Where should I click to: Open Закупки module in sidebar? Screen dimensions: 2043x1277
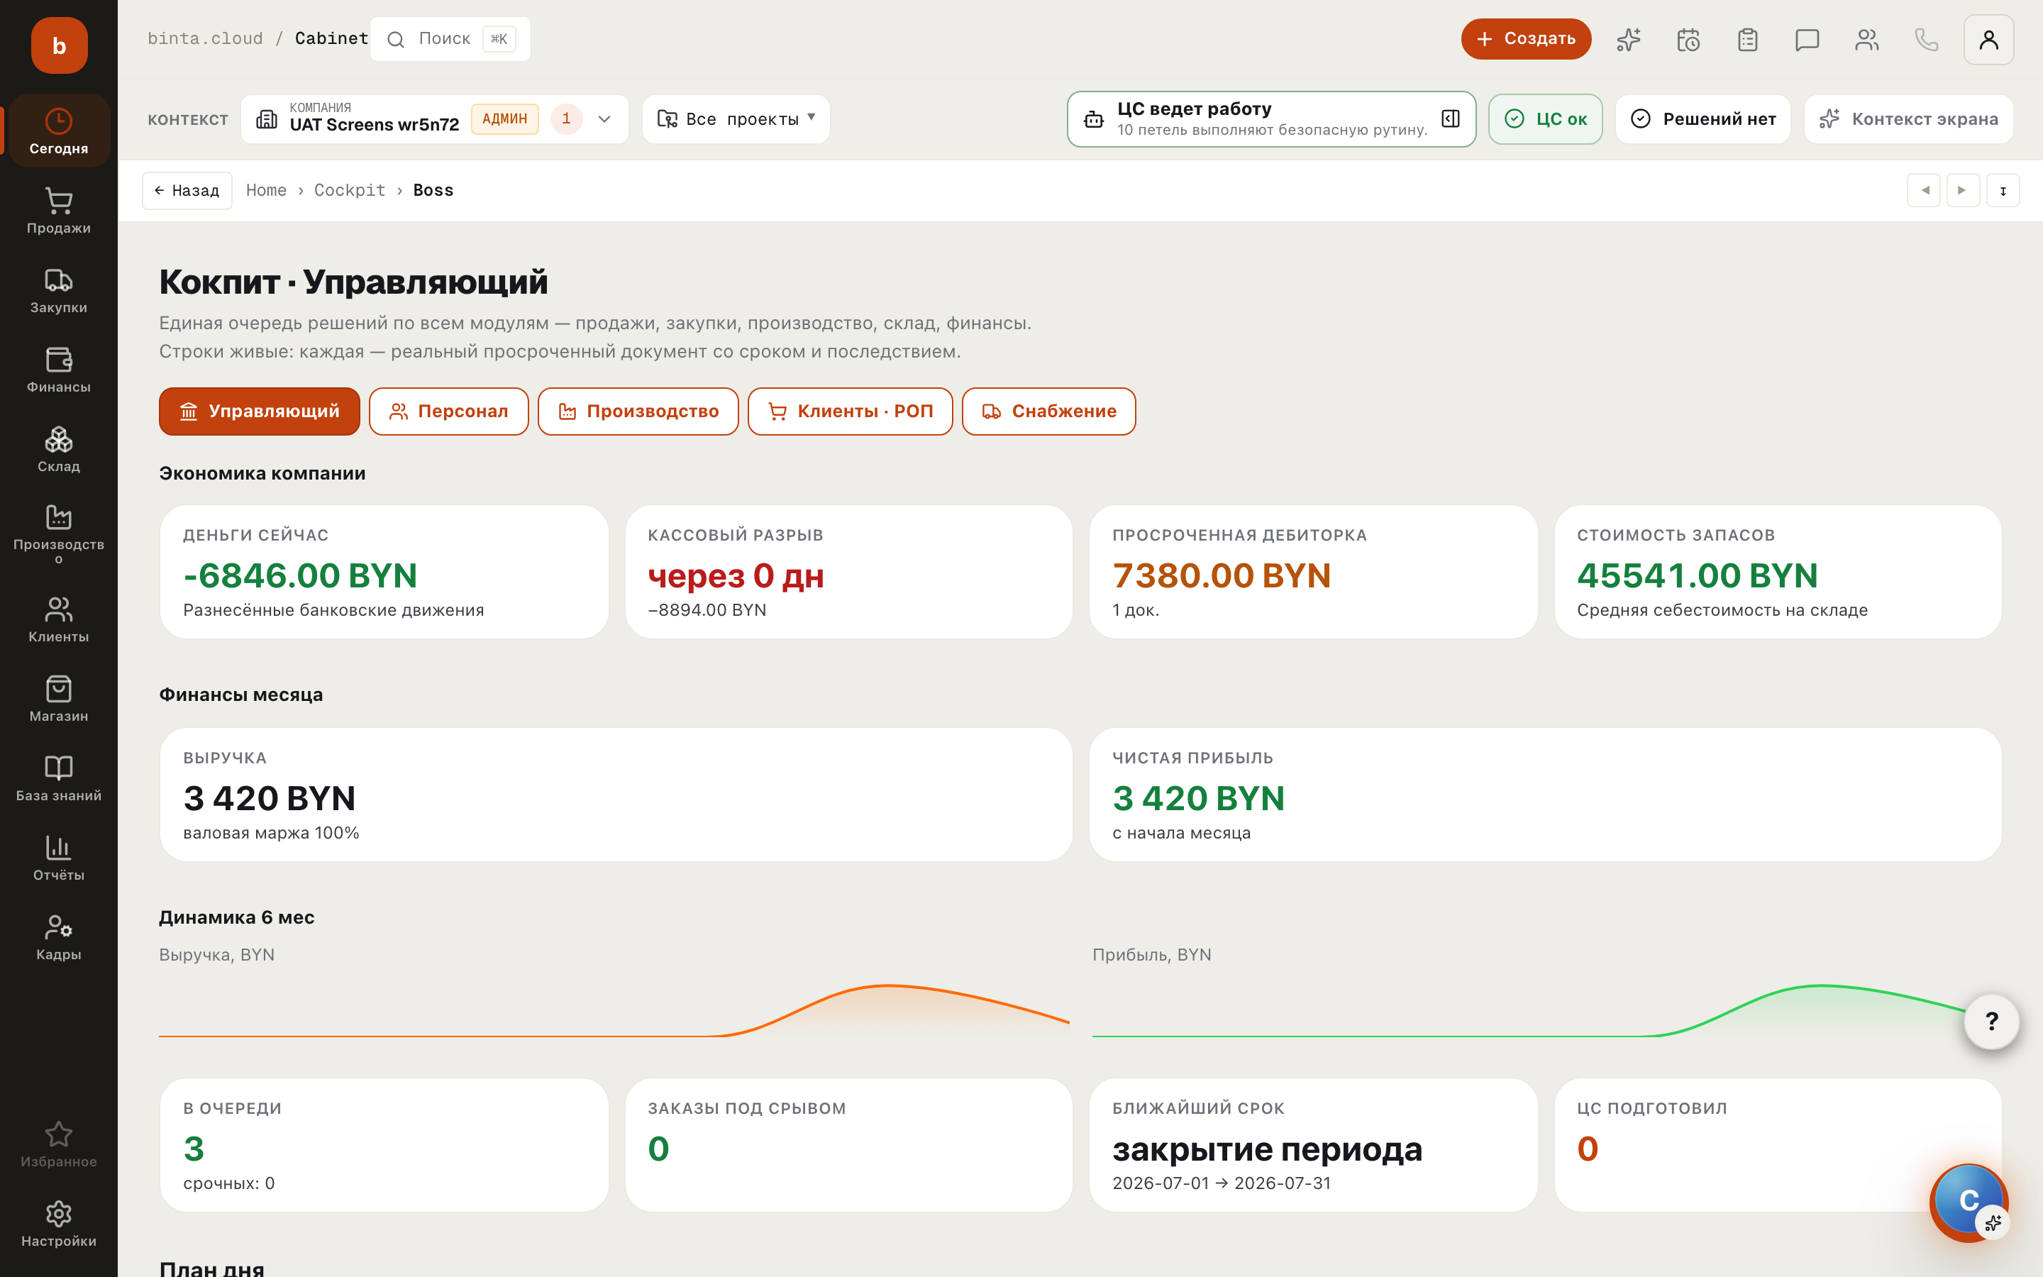click(59, 289)
